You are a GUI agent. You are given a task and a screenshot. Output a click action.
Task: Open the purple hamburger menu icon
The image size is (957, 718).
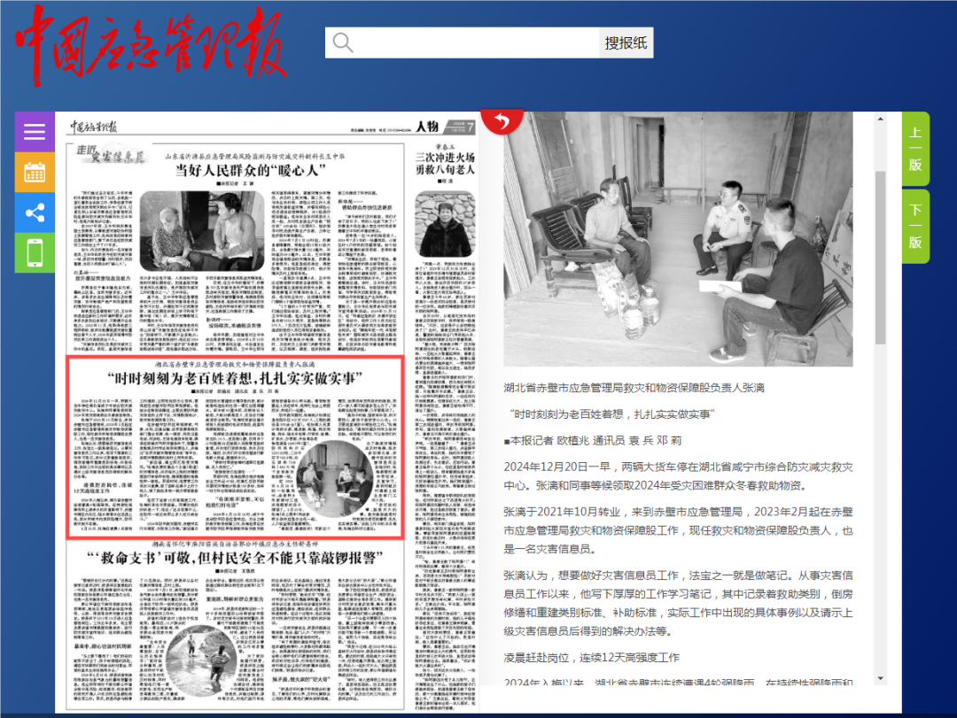(35, 132)
